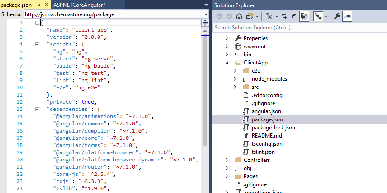Expand the wwwroot node
Screen dimensions: 387x193
[x=227, y=46]
